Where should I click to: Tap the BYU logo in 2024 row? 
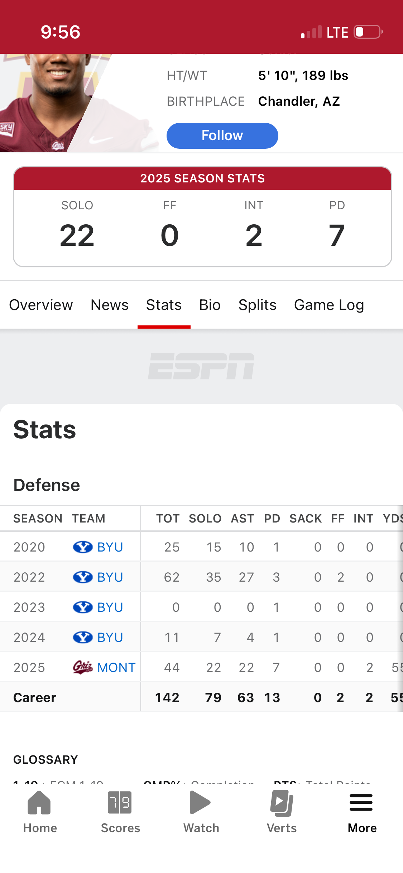point(83,637)
